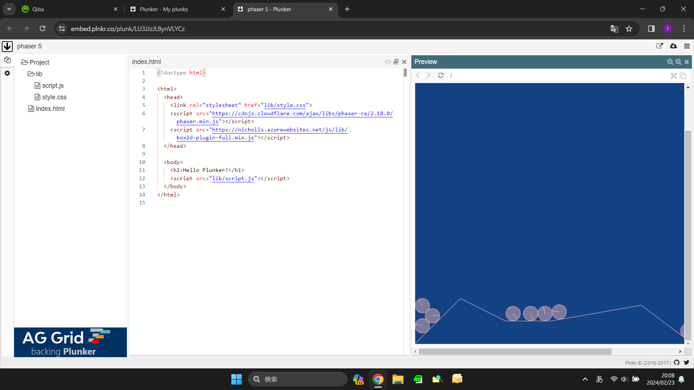Open the hamburger menu in Plunker header
694x390 pixels.
687,46
